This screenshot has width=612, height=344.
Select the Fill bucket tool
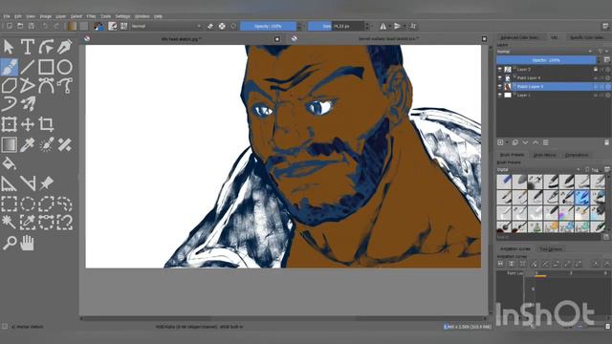[x=9, y=163]
